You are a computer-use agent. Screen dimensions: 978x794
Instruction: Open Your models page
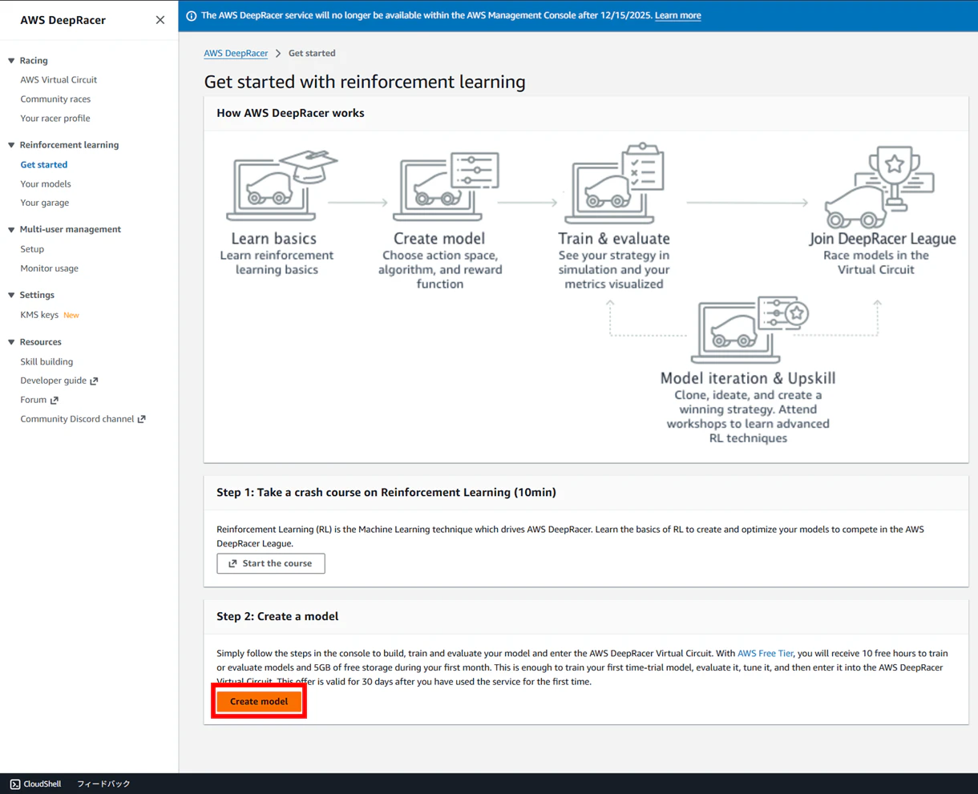tap(46, 184)
